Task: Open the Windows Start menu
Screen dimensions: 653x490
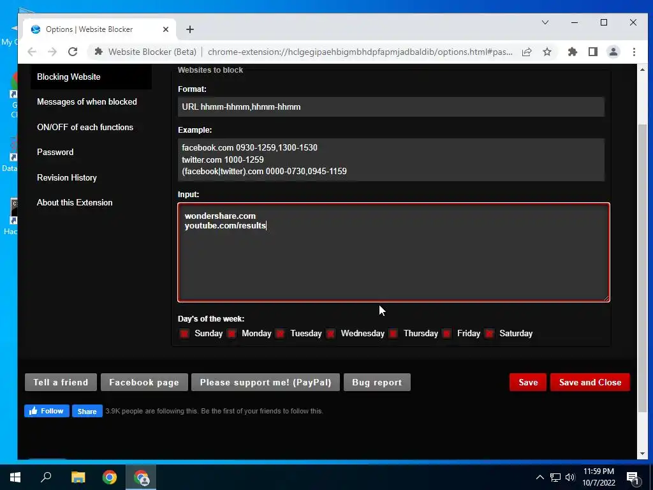Action: pos(15,477)
